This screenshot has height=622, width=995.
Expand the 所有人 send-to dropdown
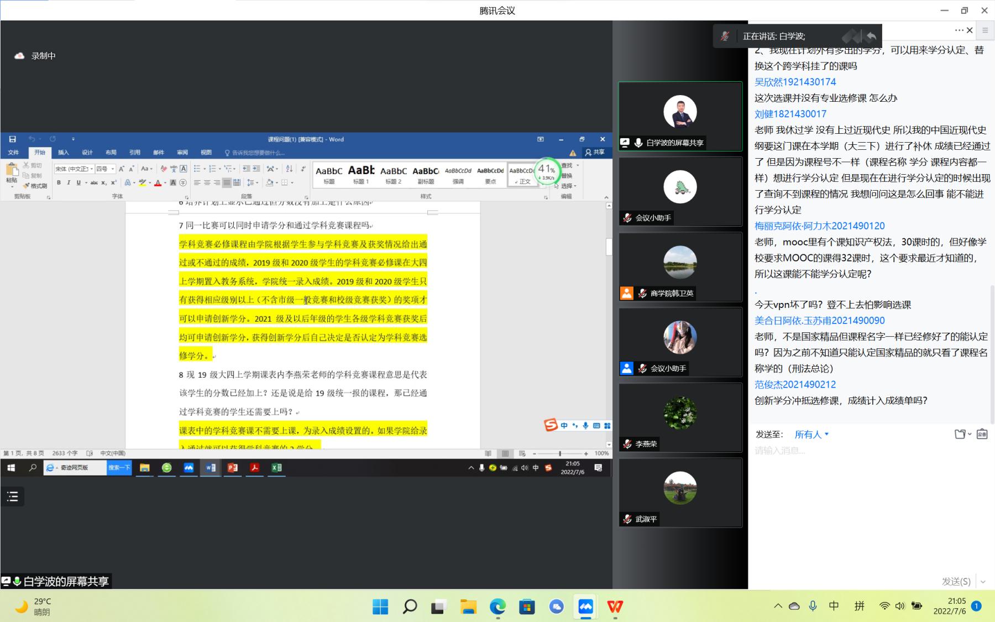pos(811,435)
